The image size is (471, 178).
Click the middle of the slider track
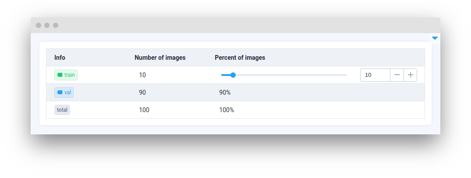click(x=284, y=75)
